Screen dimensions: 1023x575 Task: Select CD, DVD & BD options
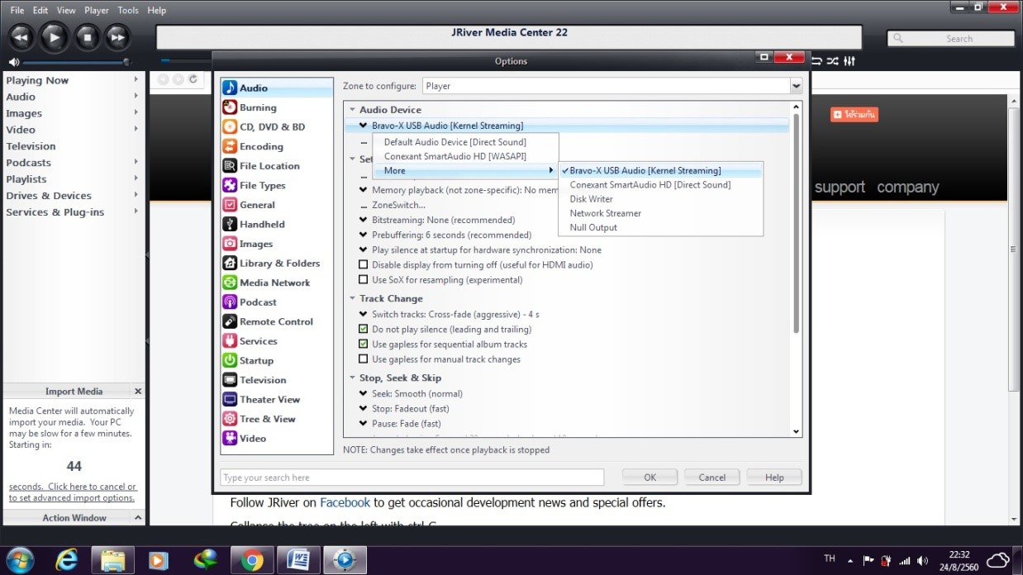point(277,126)
